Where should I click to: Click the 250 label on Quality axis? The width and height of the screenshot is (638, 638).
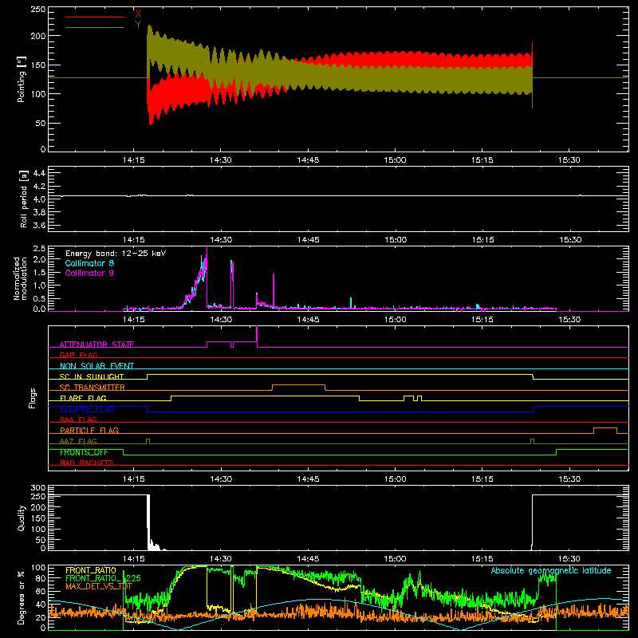38,496
